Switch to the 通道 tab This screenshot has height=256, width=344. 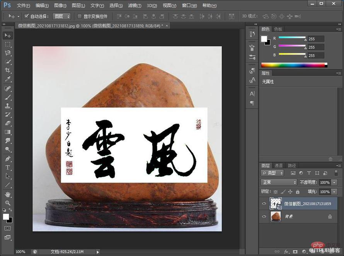click(278, 166)
